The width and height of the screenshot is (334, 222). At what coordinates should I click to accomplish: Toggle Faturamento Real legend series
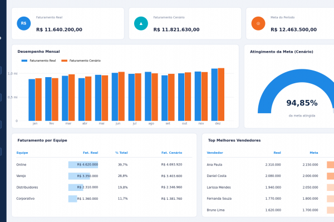(38, 60)
